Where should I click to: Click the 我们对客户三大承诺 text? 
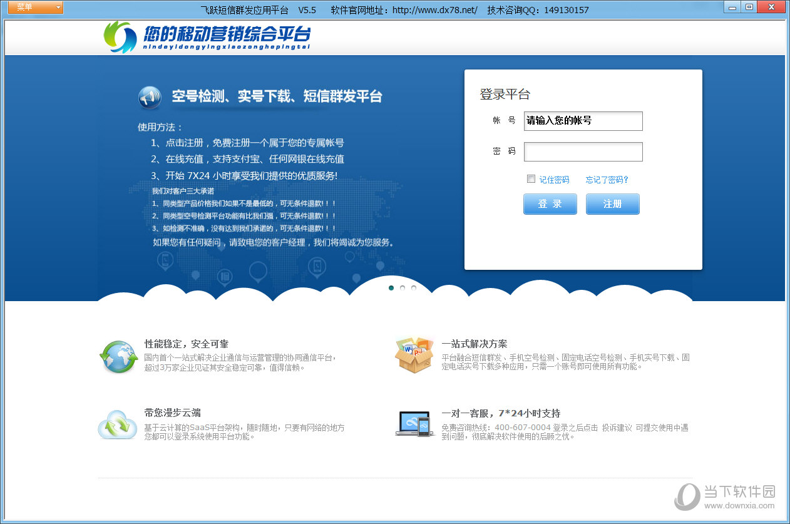pyautogui.click(x=183, y=191)
